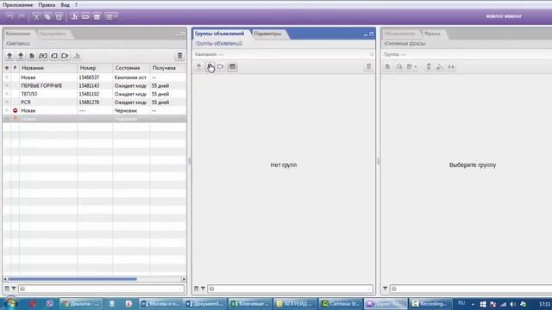Viewport: 552px width, 310px height.
Task: Click the import-export arrows icon in campaigns toolbar
Action: click(x=43, y=56)
